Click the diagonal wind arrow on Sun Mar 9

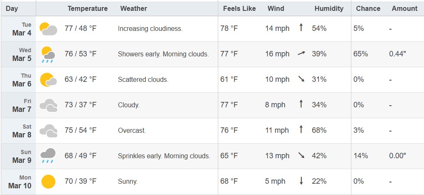(x=301, y=155)
